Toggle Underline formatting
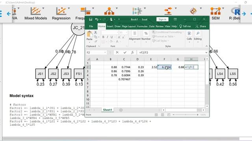The image size is (252, 141). pyautogui.click(x=111, y=37)
